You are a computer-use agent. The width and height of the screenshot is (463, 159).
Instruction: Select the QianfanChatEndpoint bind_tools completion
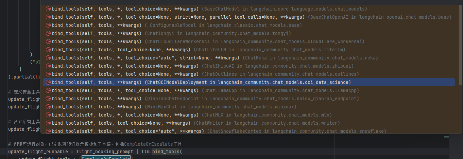tap(249, 99)
